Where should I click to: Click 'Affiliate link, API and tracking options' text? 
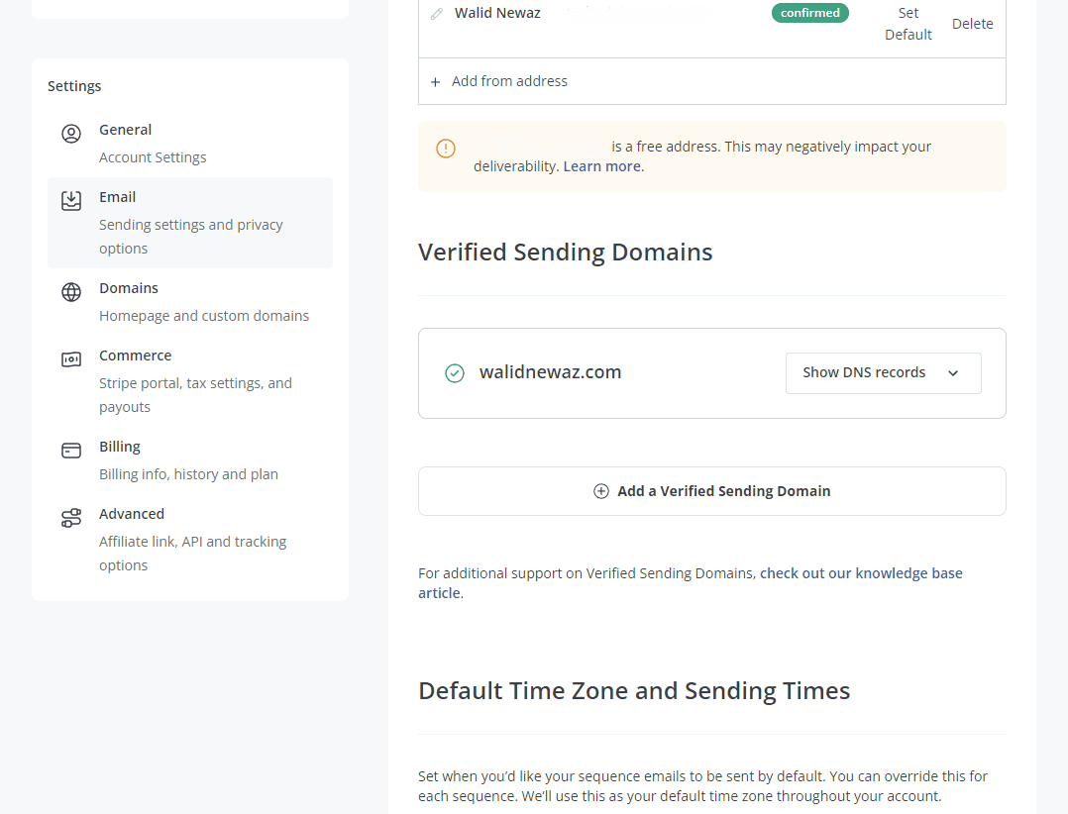click(193, 554)
